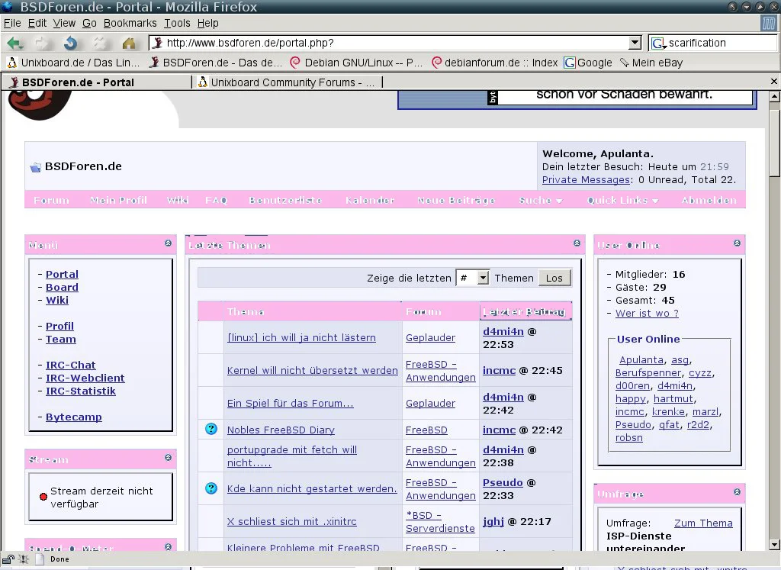This screenshot has height=570, width=781.
Task: Click the bug icon in the status bar
Action: pyautogui.click(x=24, y=559)
